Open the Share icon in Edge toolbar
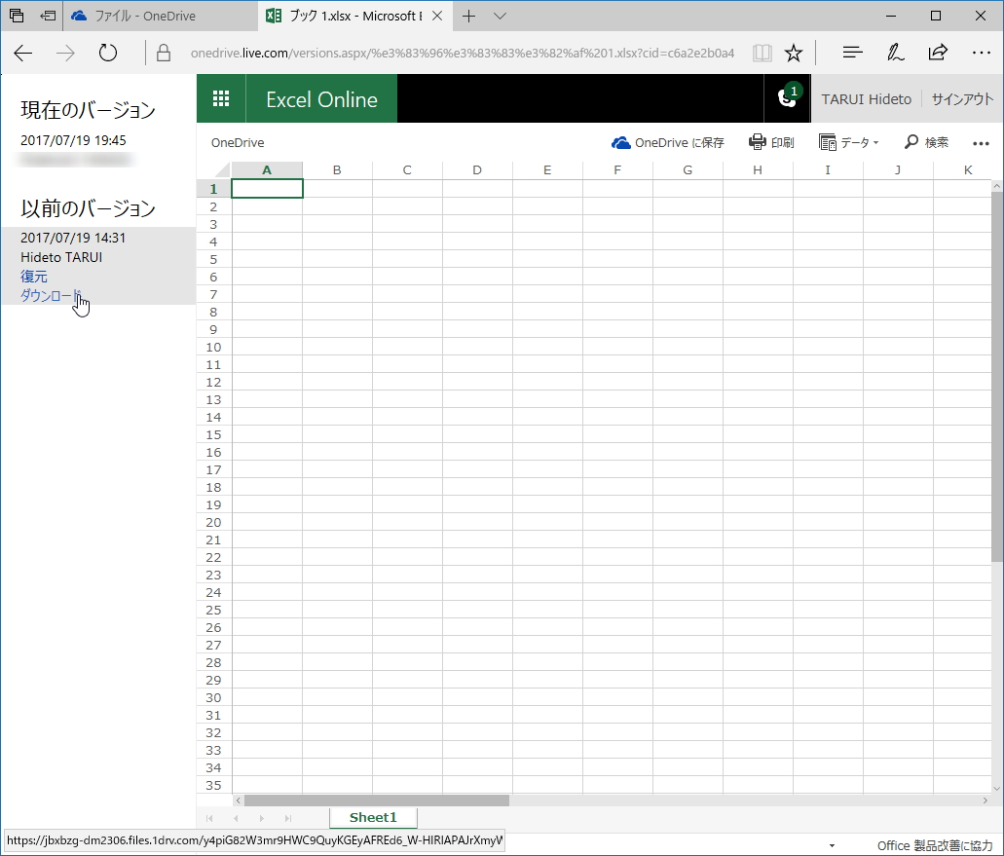 (x=937, y=54)
